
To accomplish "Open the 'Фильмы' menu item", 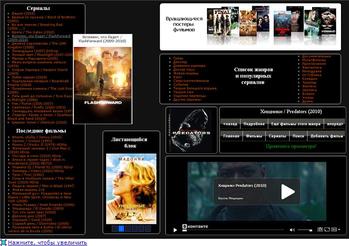I will tap(254, 136).
